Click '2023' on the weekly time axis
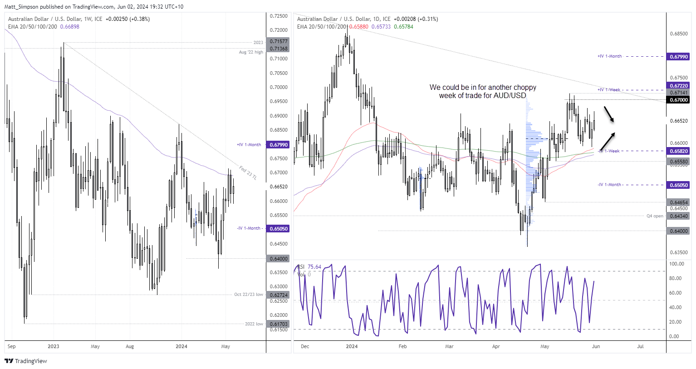This screenshot has width=696, height=369. point(54,346)
